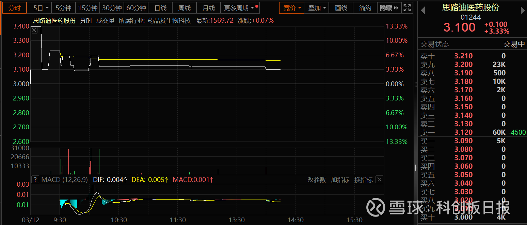Click the 13:30 time axis label
The width and height of the screenshot is (527, 225).
point(237,220)
